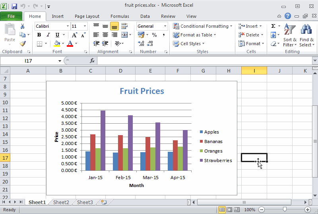This screenshot has width=318, height=214.
Task: Switch to the Sheet2 worksheet tab
Action: pos(61,202)
